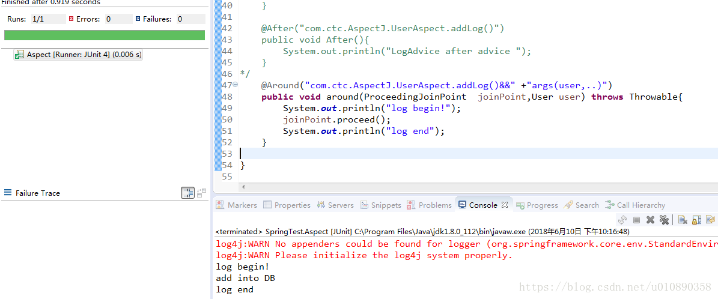The height and width of the screenshot is (299, 718).
Task: Click the terminated SpringTest.Aspect launch description
Action: pos(422,232)
